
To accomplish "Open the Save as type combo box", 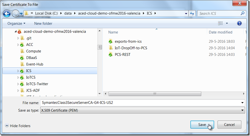I will 142,110.
